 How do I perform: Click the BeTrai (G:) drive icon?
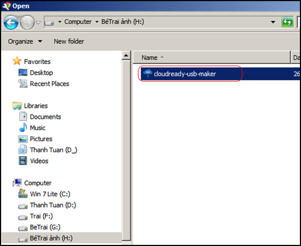[23, 229]
